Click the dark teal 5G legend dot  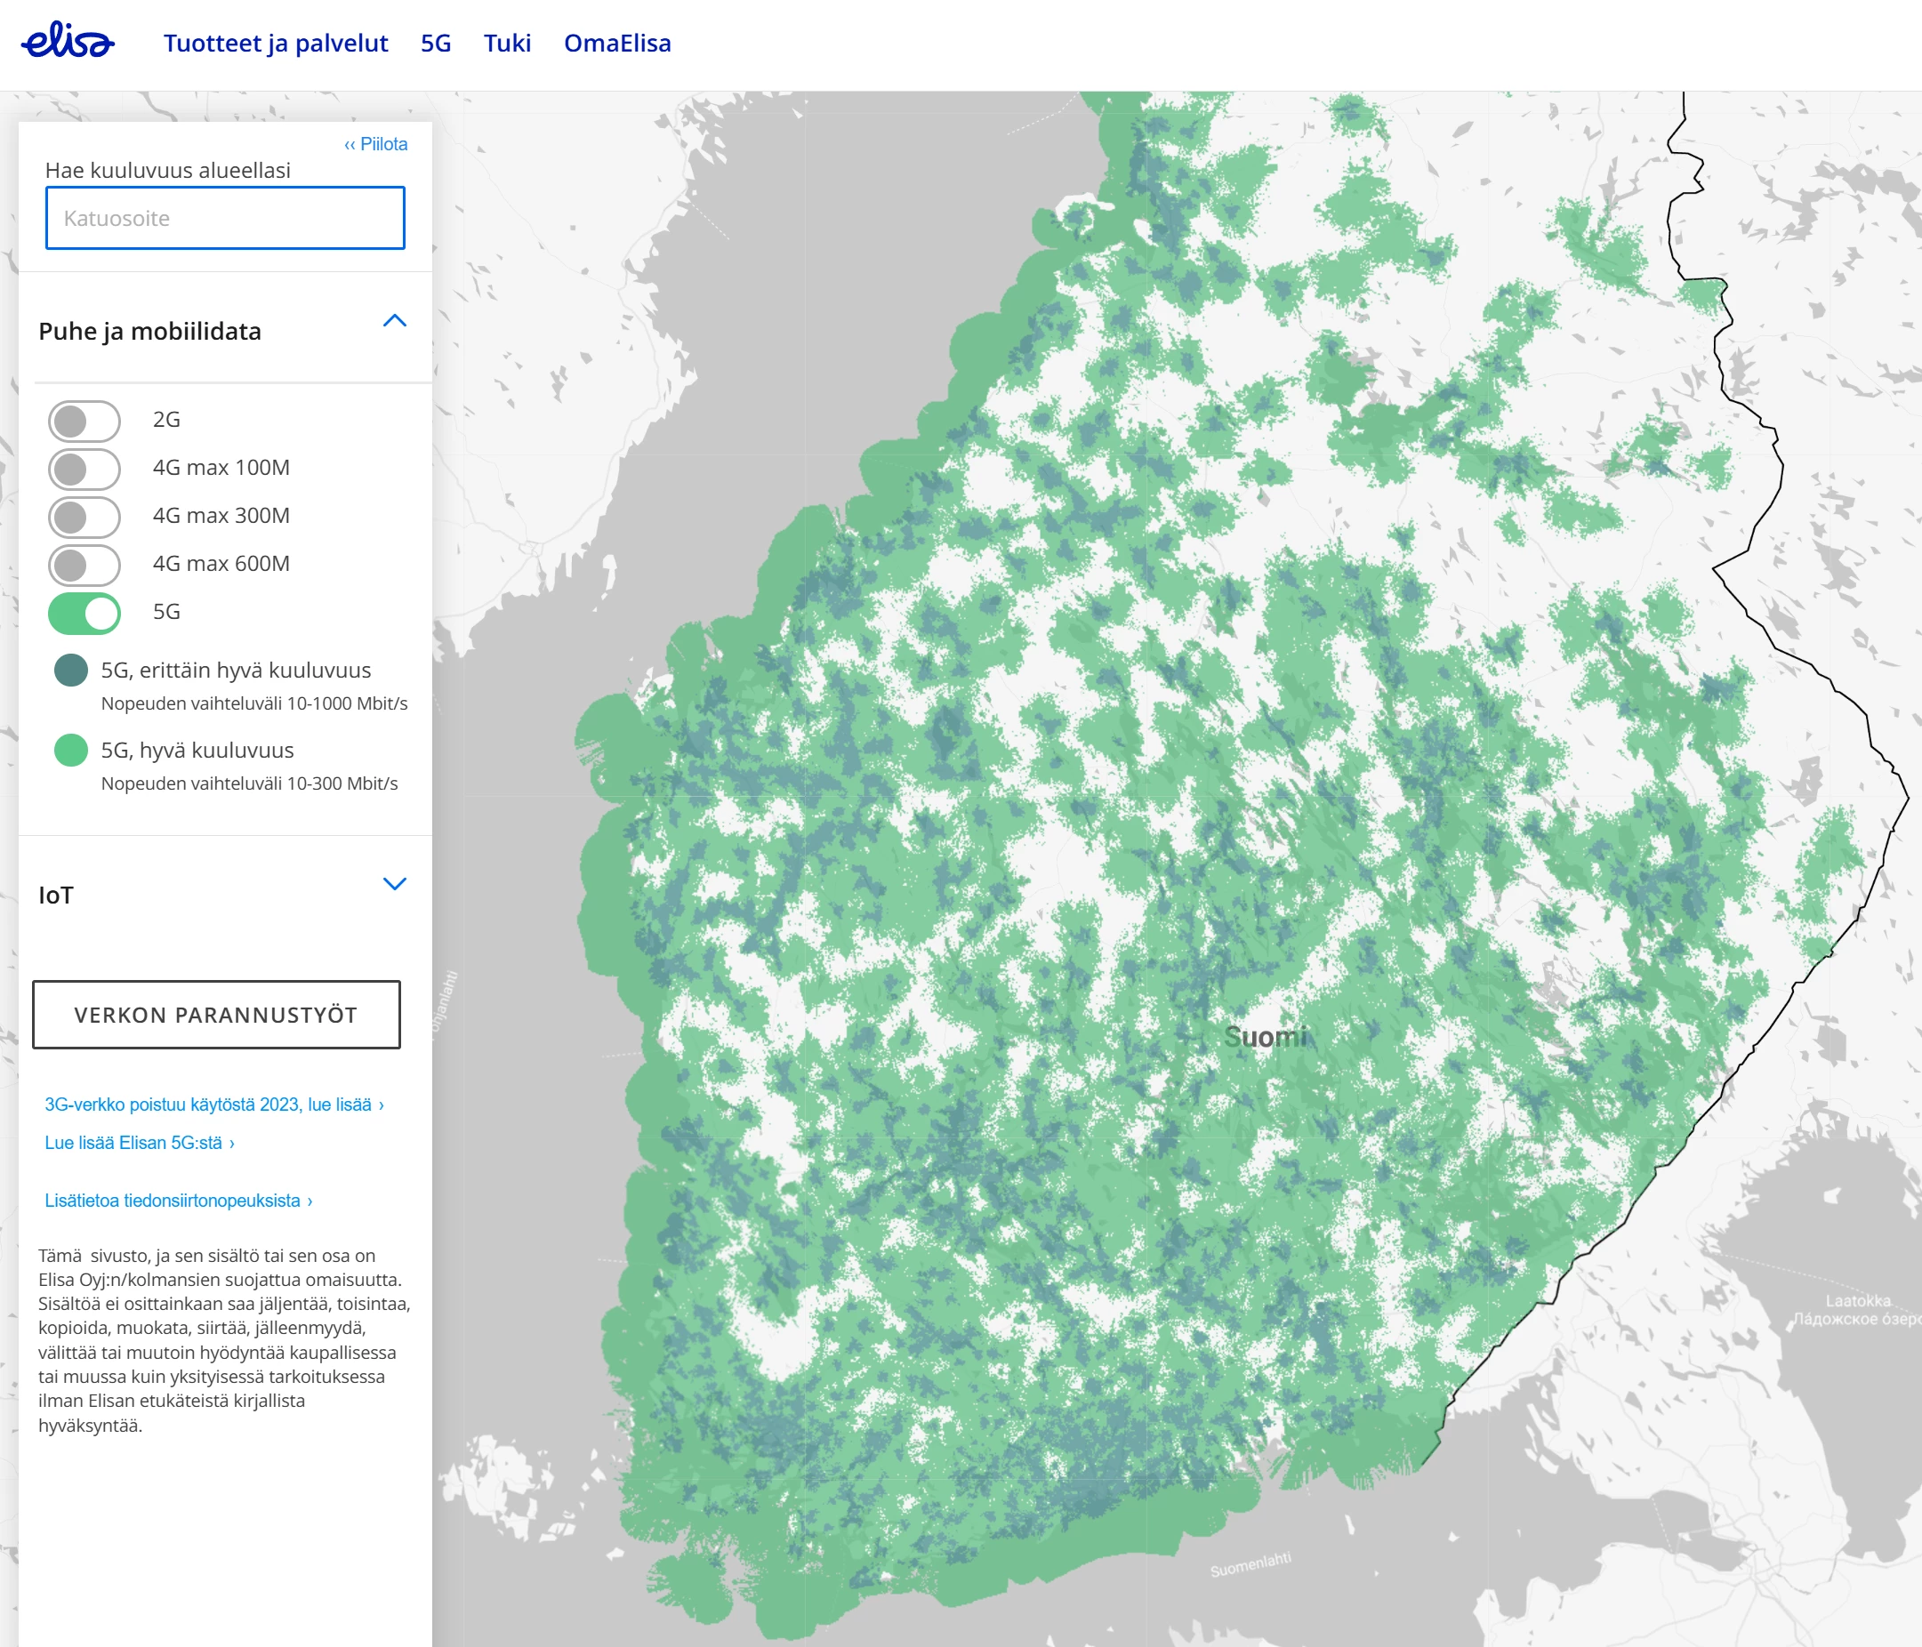coord(71,670)
